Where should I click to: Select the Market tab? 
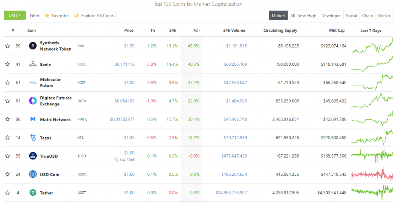pyautogui.click(x=278, y=16)
